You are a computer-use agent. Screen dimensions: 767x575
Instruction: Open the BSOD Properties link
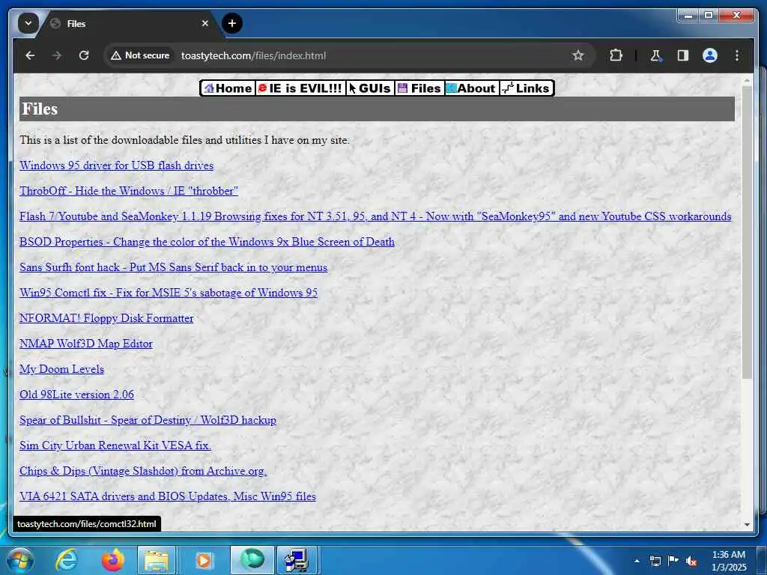point(207,242)
